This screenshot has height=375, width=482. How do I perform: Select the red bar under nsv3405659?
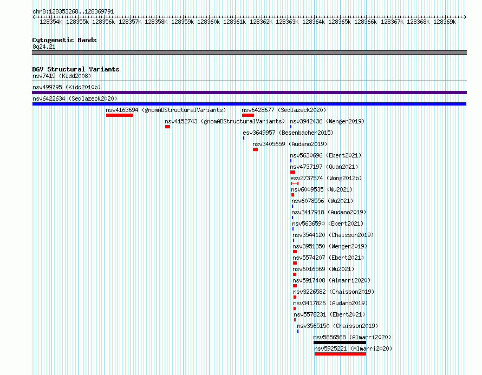255,149
